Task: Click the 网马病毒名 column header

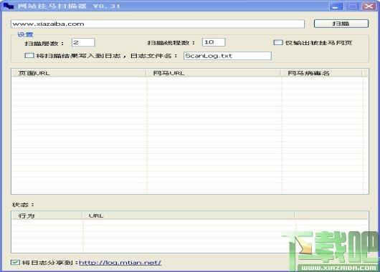Action: coord(322,73)
